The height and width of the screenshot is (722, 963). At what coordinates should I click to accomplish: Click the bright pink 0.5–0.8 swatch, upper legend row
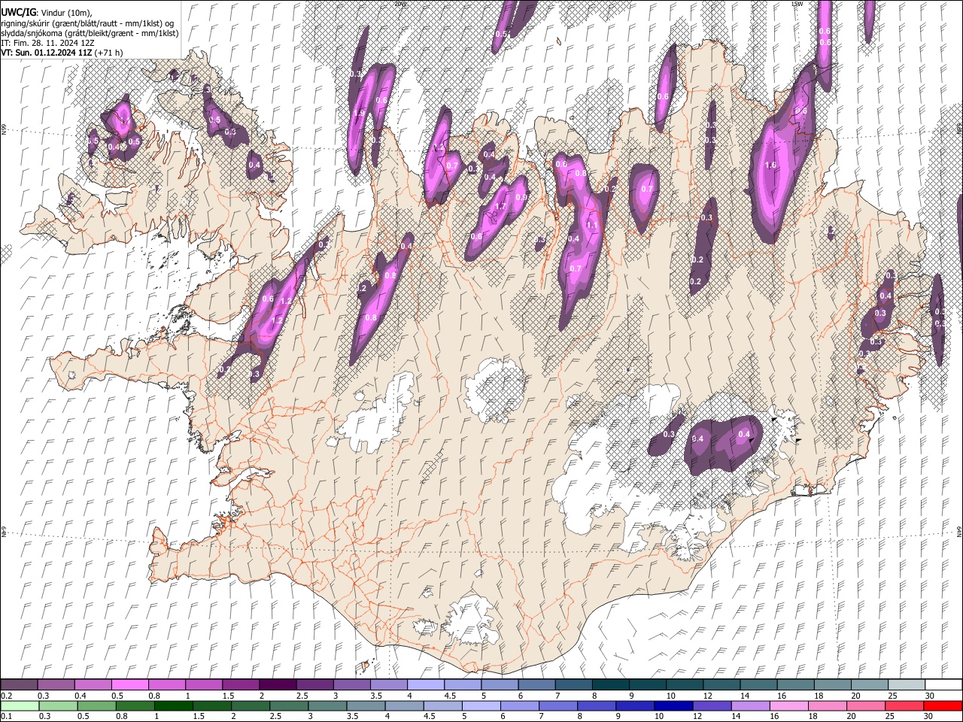[129, 685]
